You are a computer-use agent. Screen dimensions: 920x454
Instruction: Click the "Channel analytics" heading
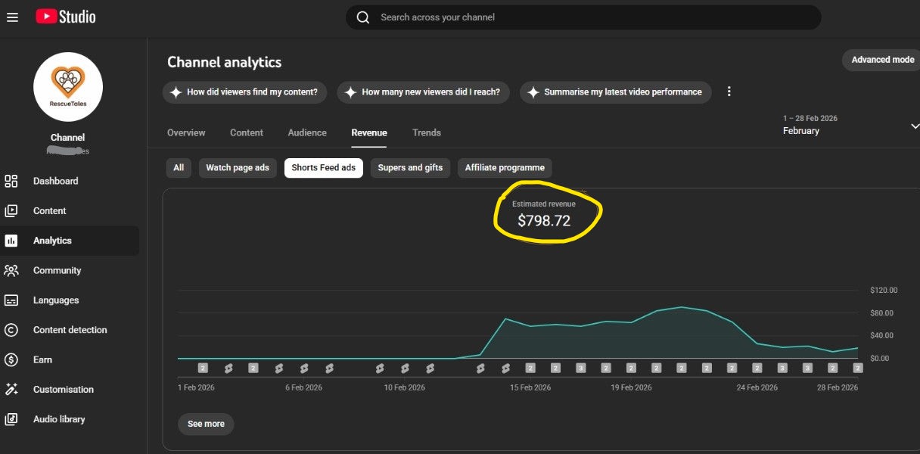tap(224, 62)
